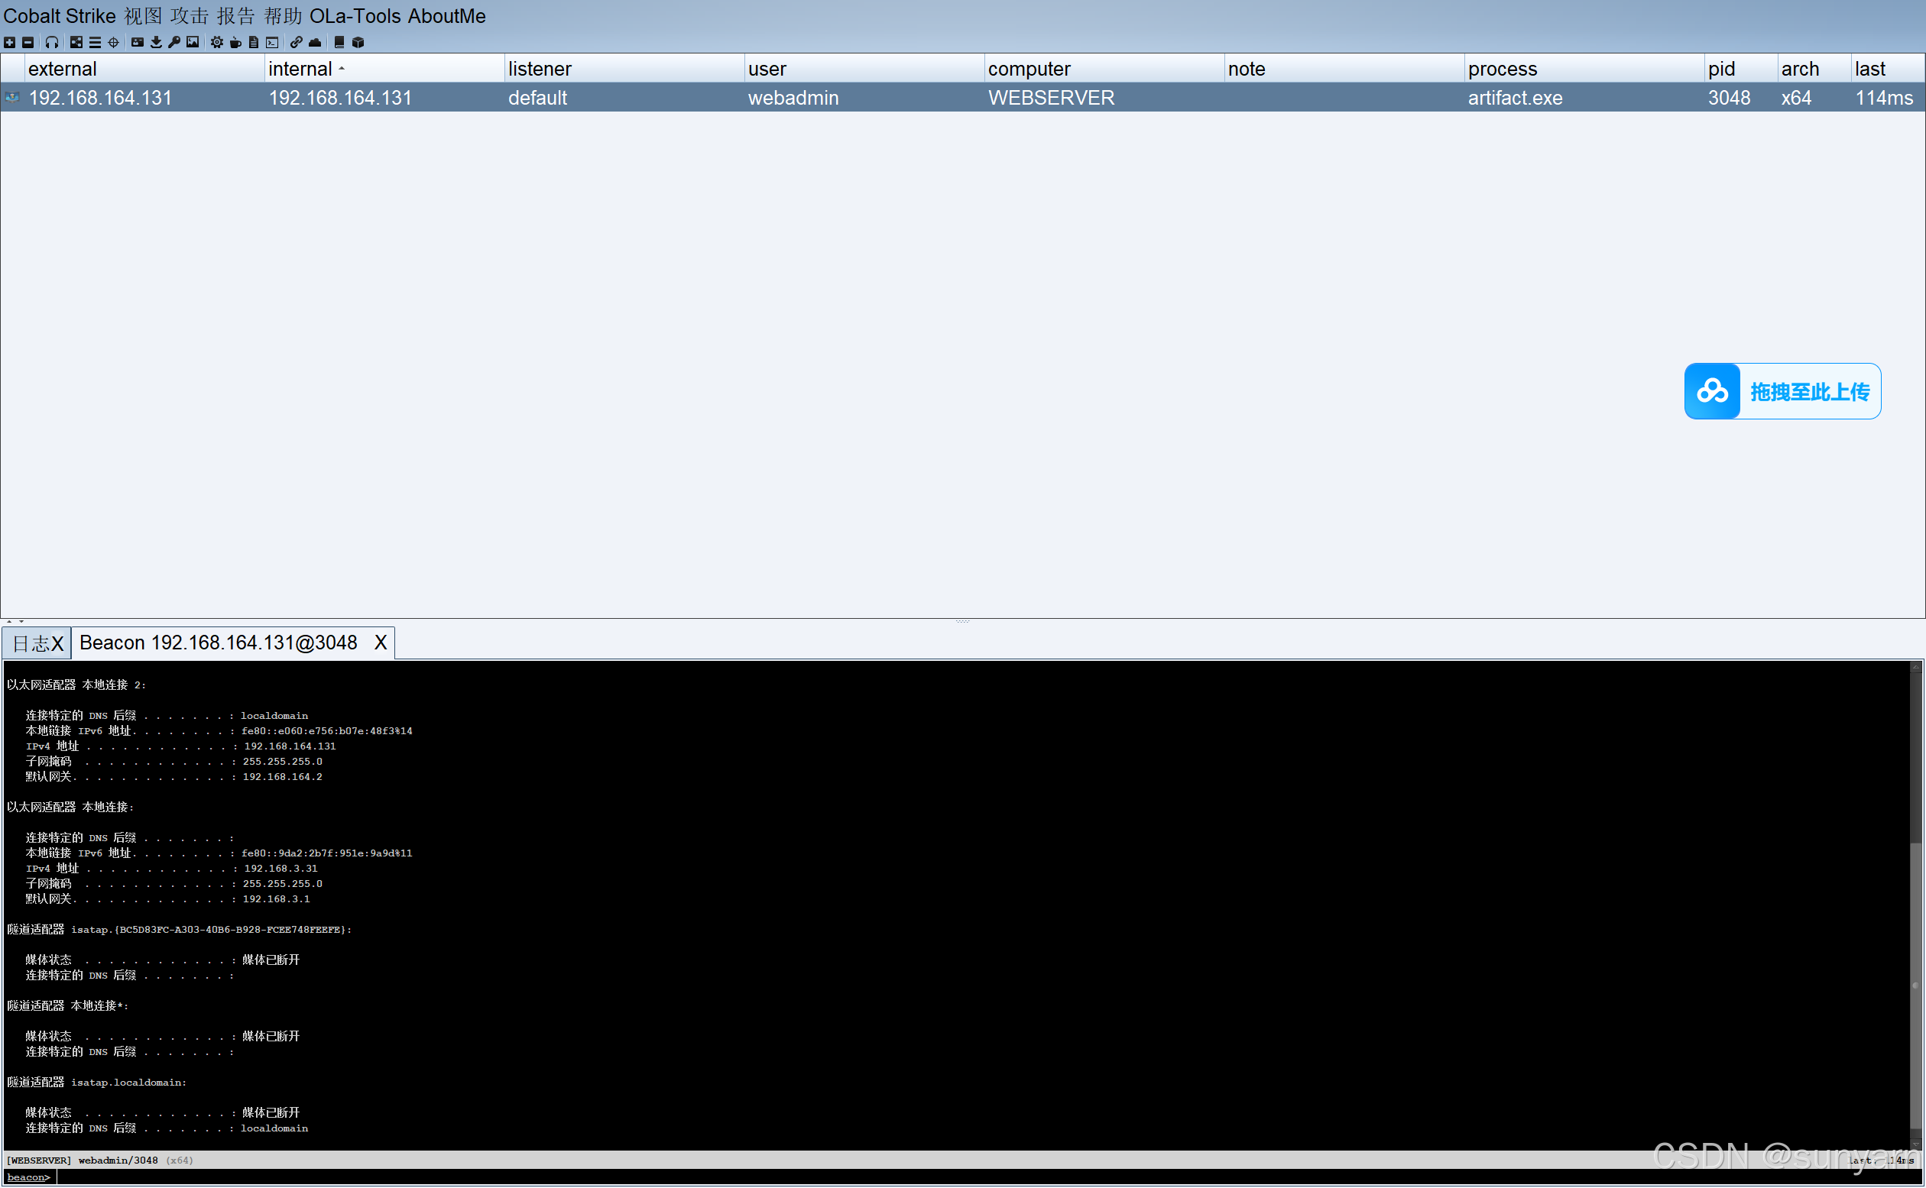Open the OLa-Tools menu
This screenshot has height=1188, width=1926.
tap(355, 16)
